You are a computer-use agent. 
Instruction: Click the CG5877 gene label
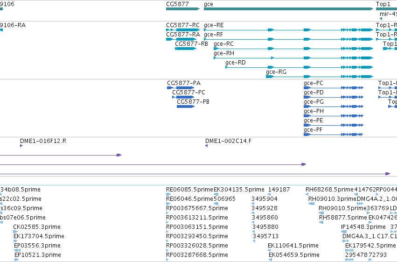pyautogui.click(x=177, y=4)
